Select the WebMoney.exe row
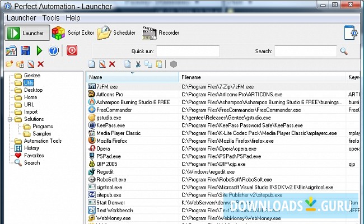The width and height of the screenshot is (364, 224). [x=223, y=218]
